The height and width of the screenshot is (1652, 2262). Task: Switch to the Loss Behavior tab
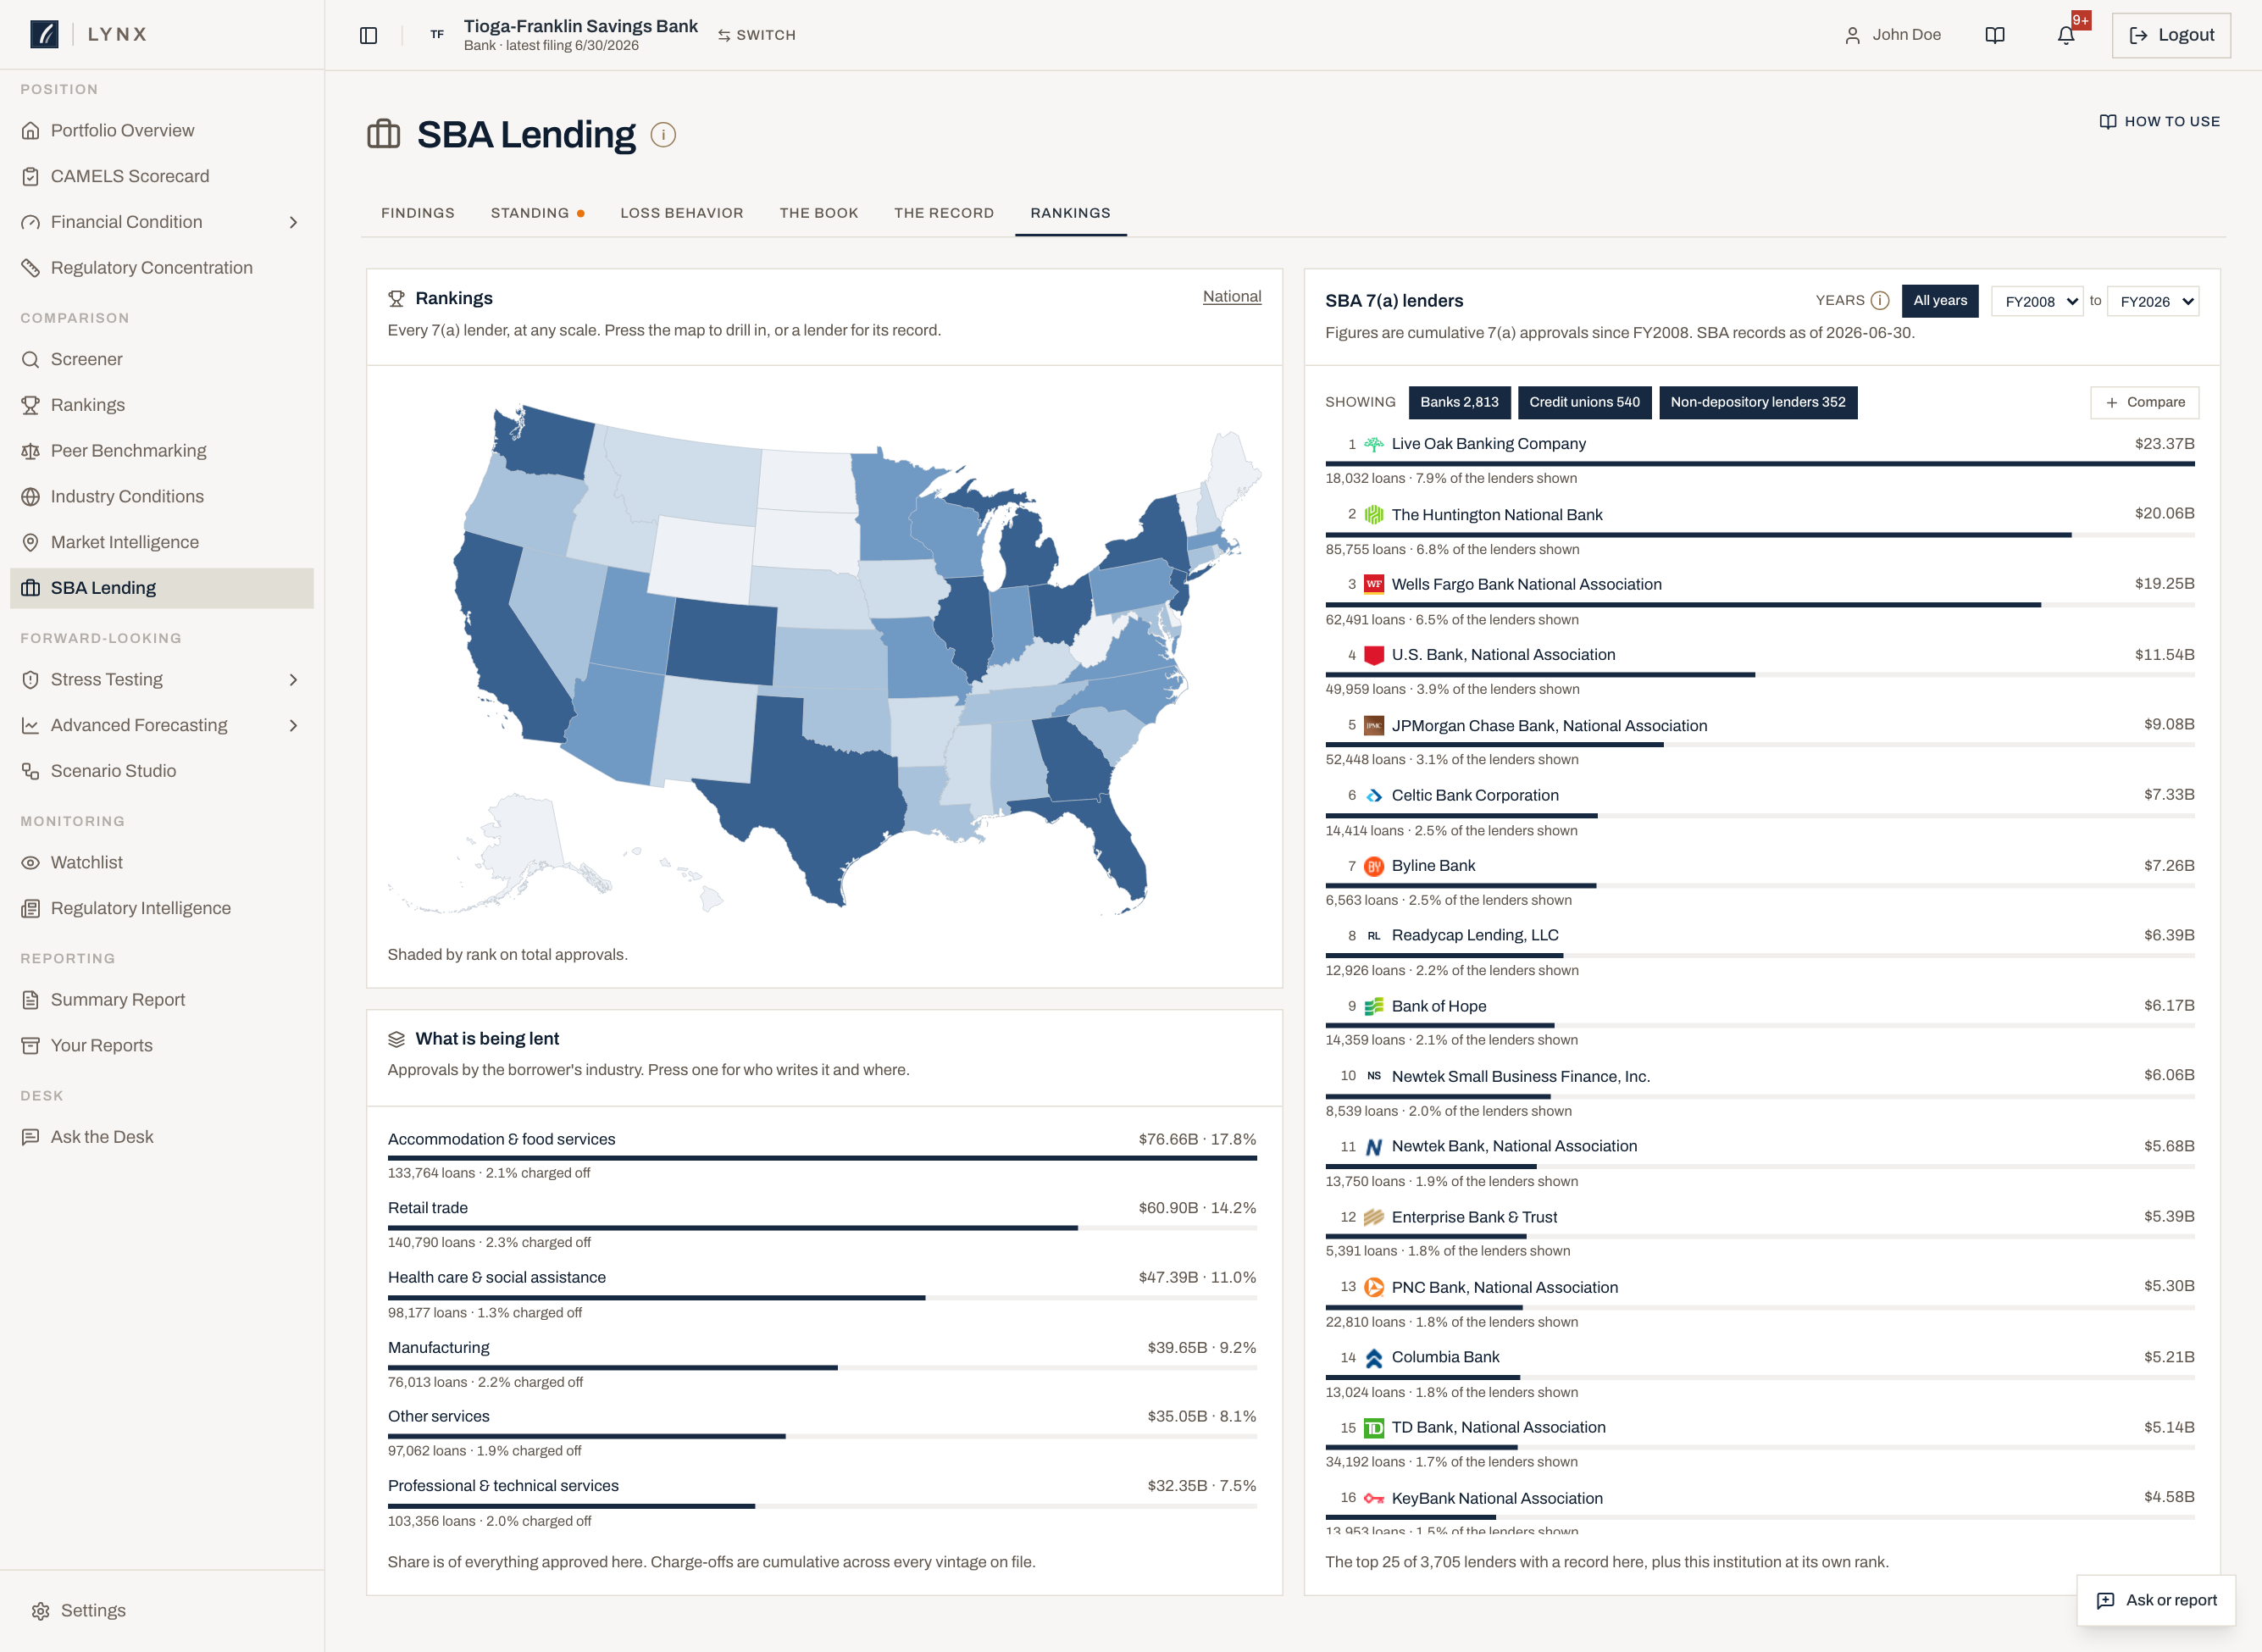[682, 213]
